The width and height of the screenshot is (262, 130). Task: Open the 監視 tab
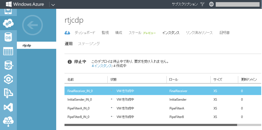[x=105, y=33]
